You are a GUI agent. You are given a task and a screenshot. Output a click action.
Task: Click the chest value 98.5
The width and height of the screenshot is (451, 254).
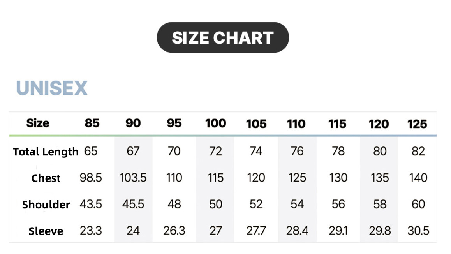click(x=91, y=178)
